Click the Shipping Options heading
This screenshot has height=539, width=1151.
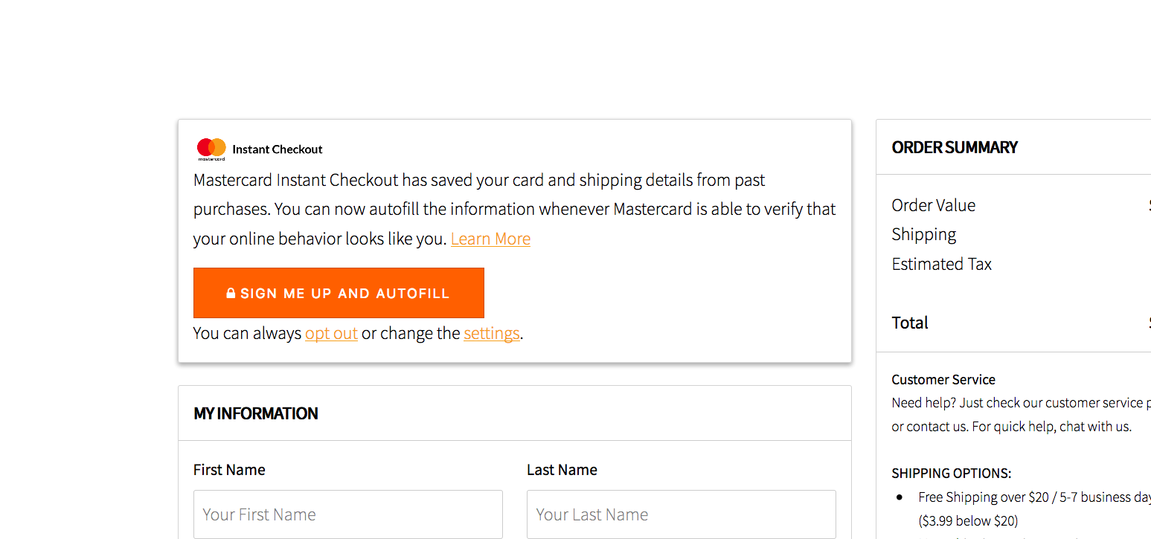tap(952, 473)
